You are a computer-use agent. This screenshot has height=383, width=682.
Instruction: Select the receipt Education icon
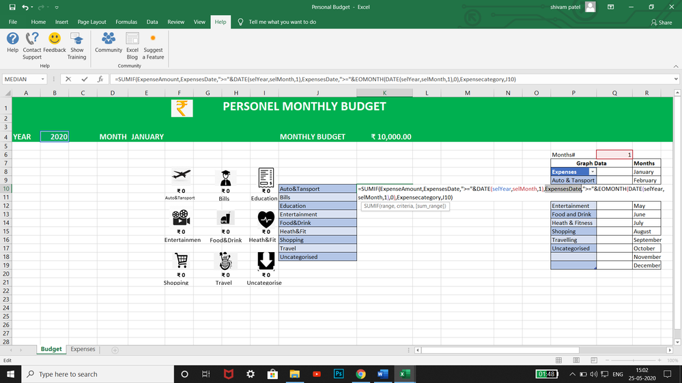tap(266, 178)
